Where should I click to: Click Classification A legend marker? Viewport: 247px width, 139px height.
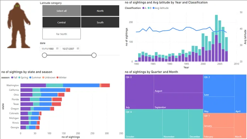tap(143, 8)
